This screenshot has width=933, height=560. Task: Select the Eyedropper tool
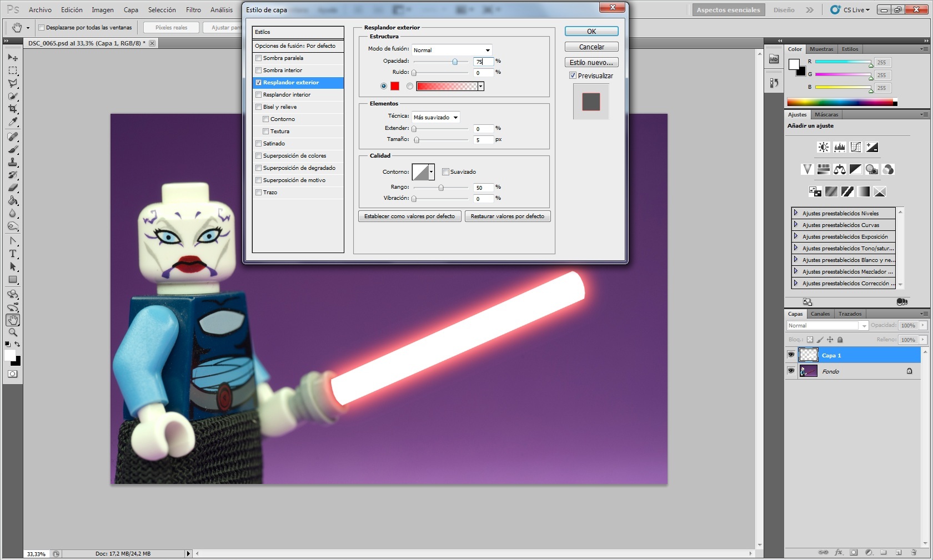tap(13, 122)
